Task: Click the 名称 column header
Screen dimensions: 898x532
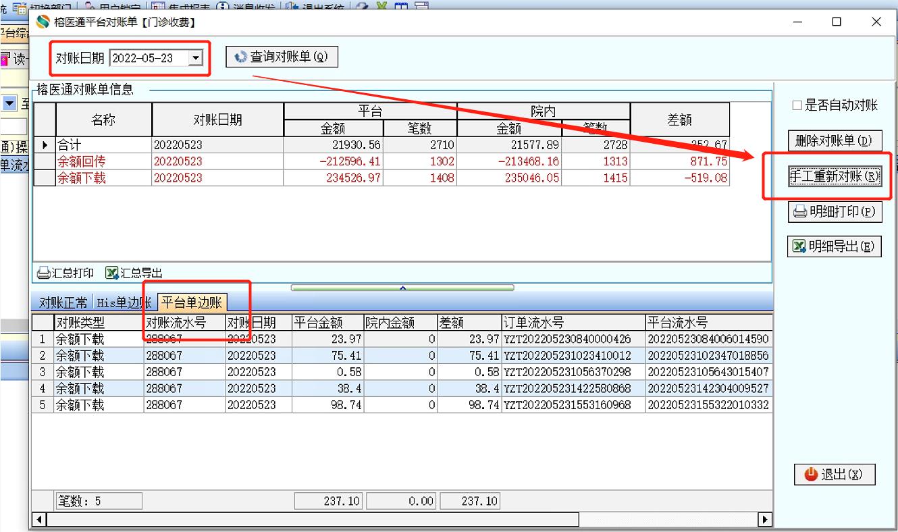Action: [x=103, y=119]
